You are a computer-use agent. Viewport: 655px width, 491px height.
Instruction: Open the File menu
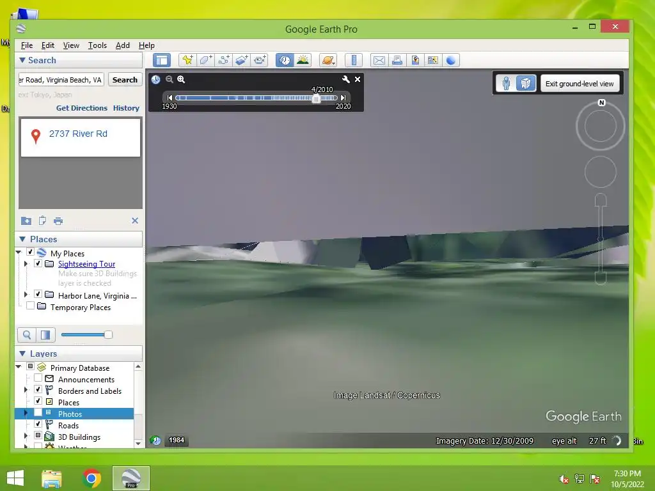[27, 45]
